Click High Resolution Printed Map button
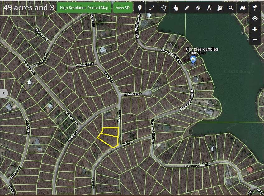264x196 pixels. (84, 8)
